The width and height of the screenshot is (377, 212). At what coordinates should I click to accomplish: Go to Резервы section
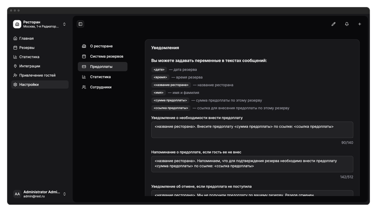click(x=27, y=48)
